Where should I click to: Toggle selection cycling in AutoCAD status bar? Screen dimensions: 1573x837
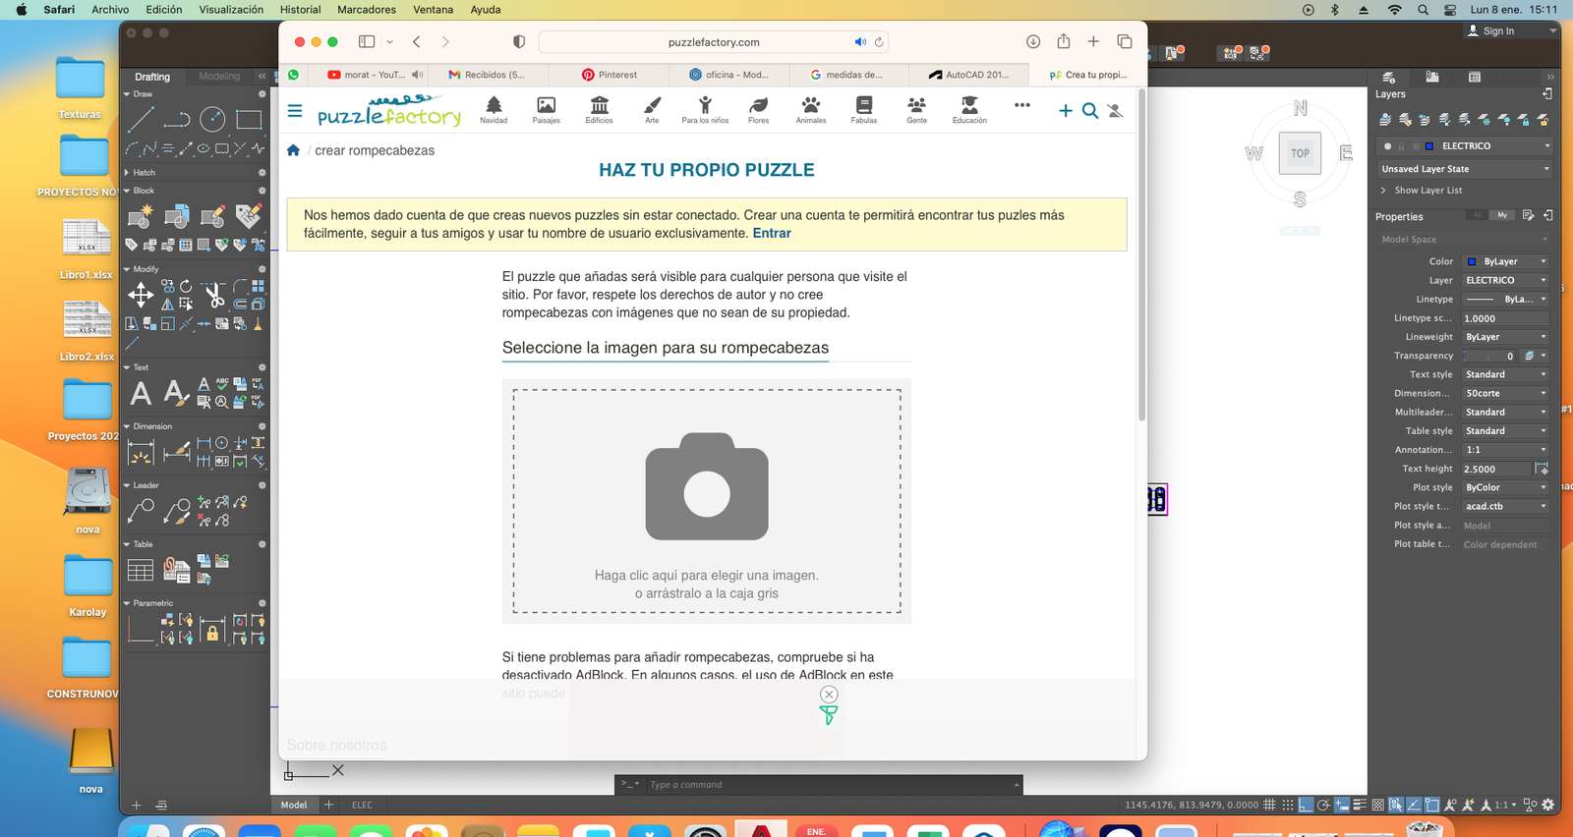coord(1395,805)
